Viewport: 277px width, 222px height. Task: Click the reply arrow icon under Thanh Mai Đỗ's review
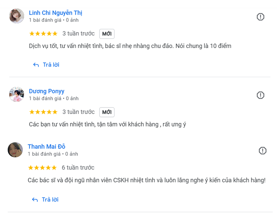point(35,200)
